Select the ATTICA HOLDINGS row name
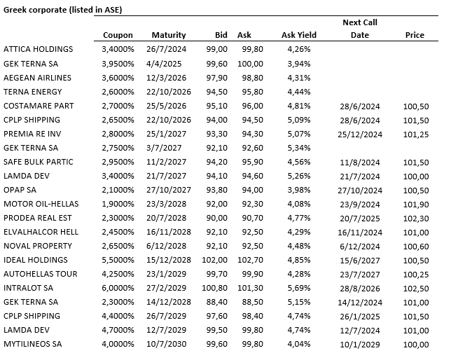 coord(39,50)
